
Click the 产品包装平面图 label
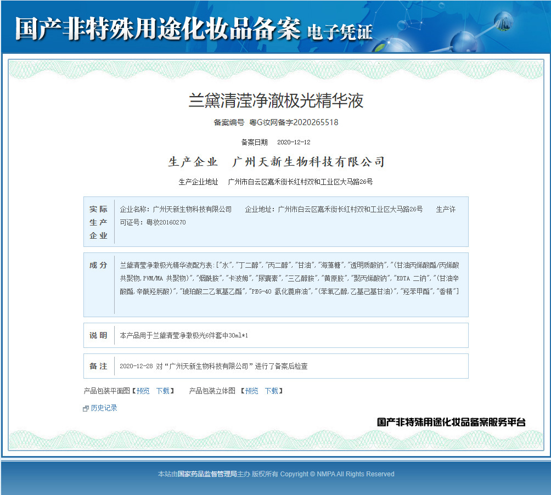107,391
